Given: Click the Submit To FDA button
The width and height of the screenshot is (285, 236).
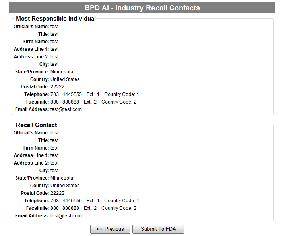Looking at the screenshot, I should click(x=158, y=229).
